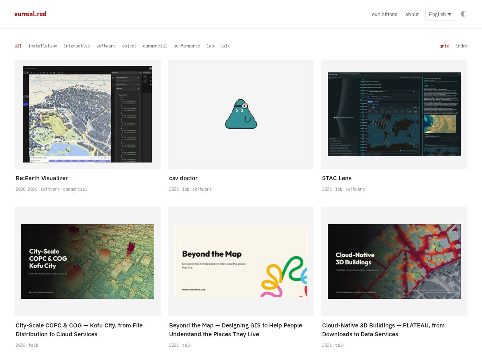The image size is (482, 362).
Task: Open Cloud-Native 3D Buildings PLATEAU title
Action: click(383, 330)
